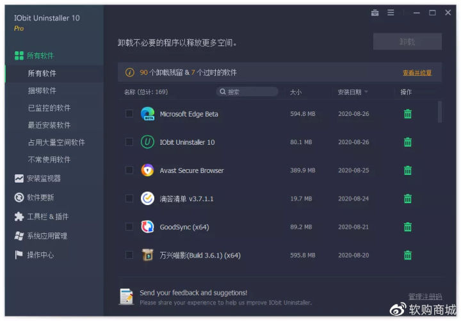461x321 pixels.
Task: Click the trash icon for Microsoft Edge Beta
Action: [x=407, y=113]
